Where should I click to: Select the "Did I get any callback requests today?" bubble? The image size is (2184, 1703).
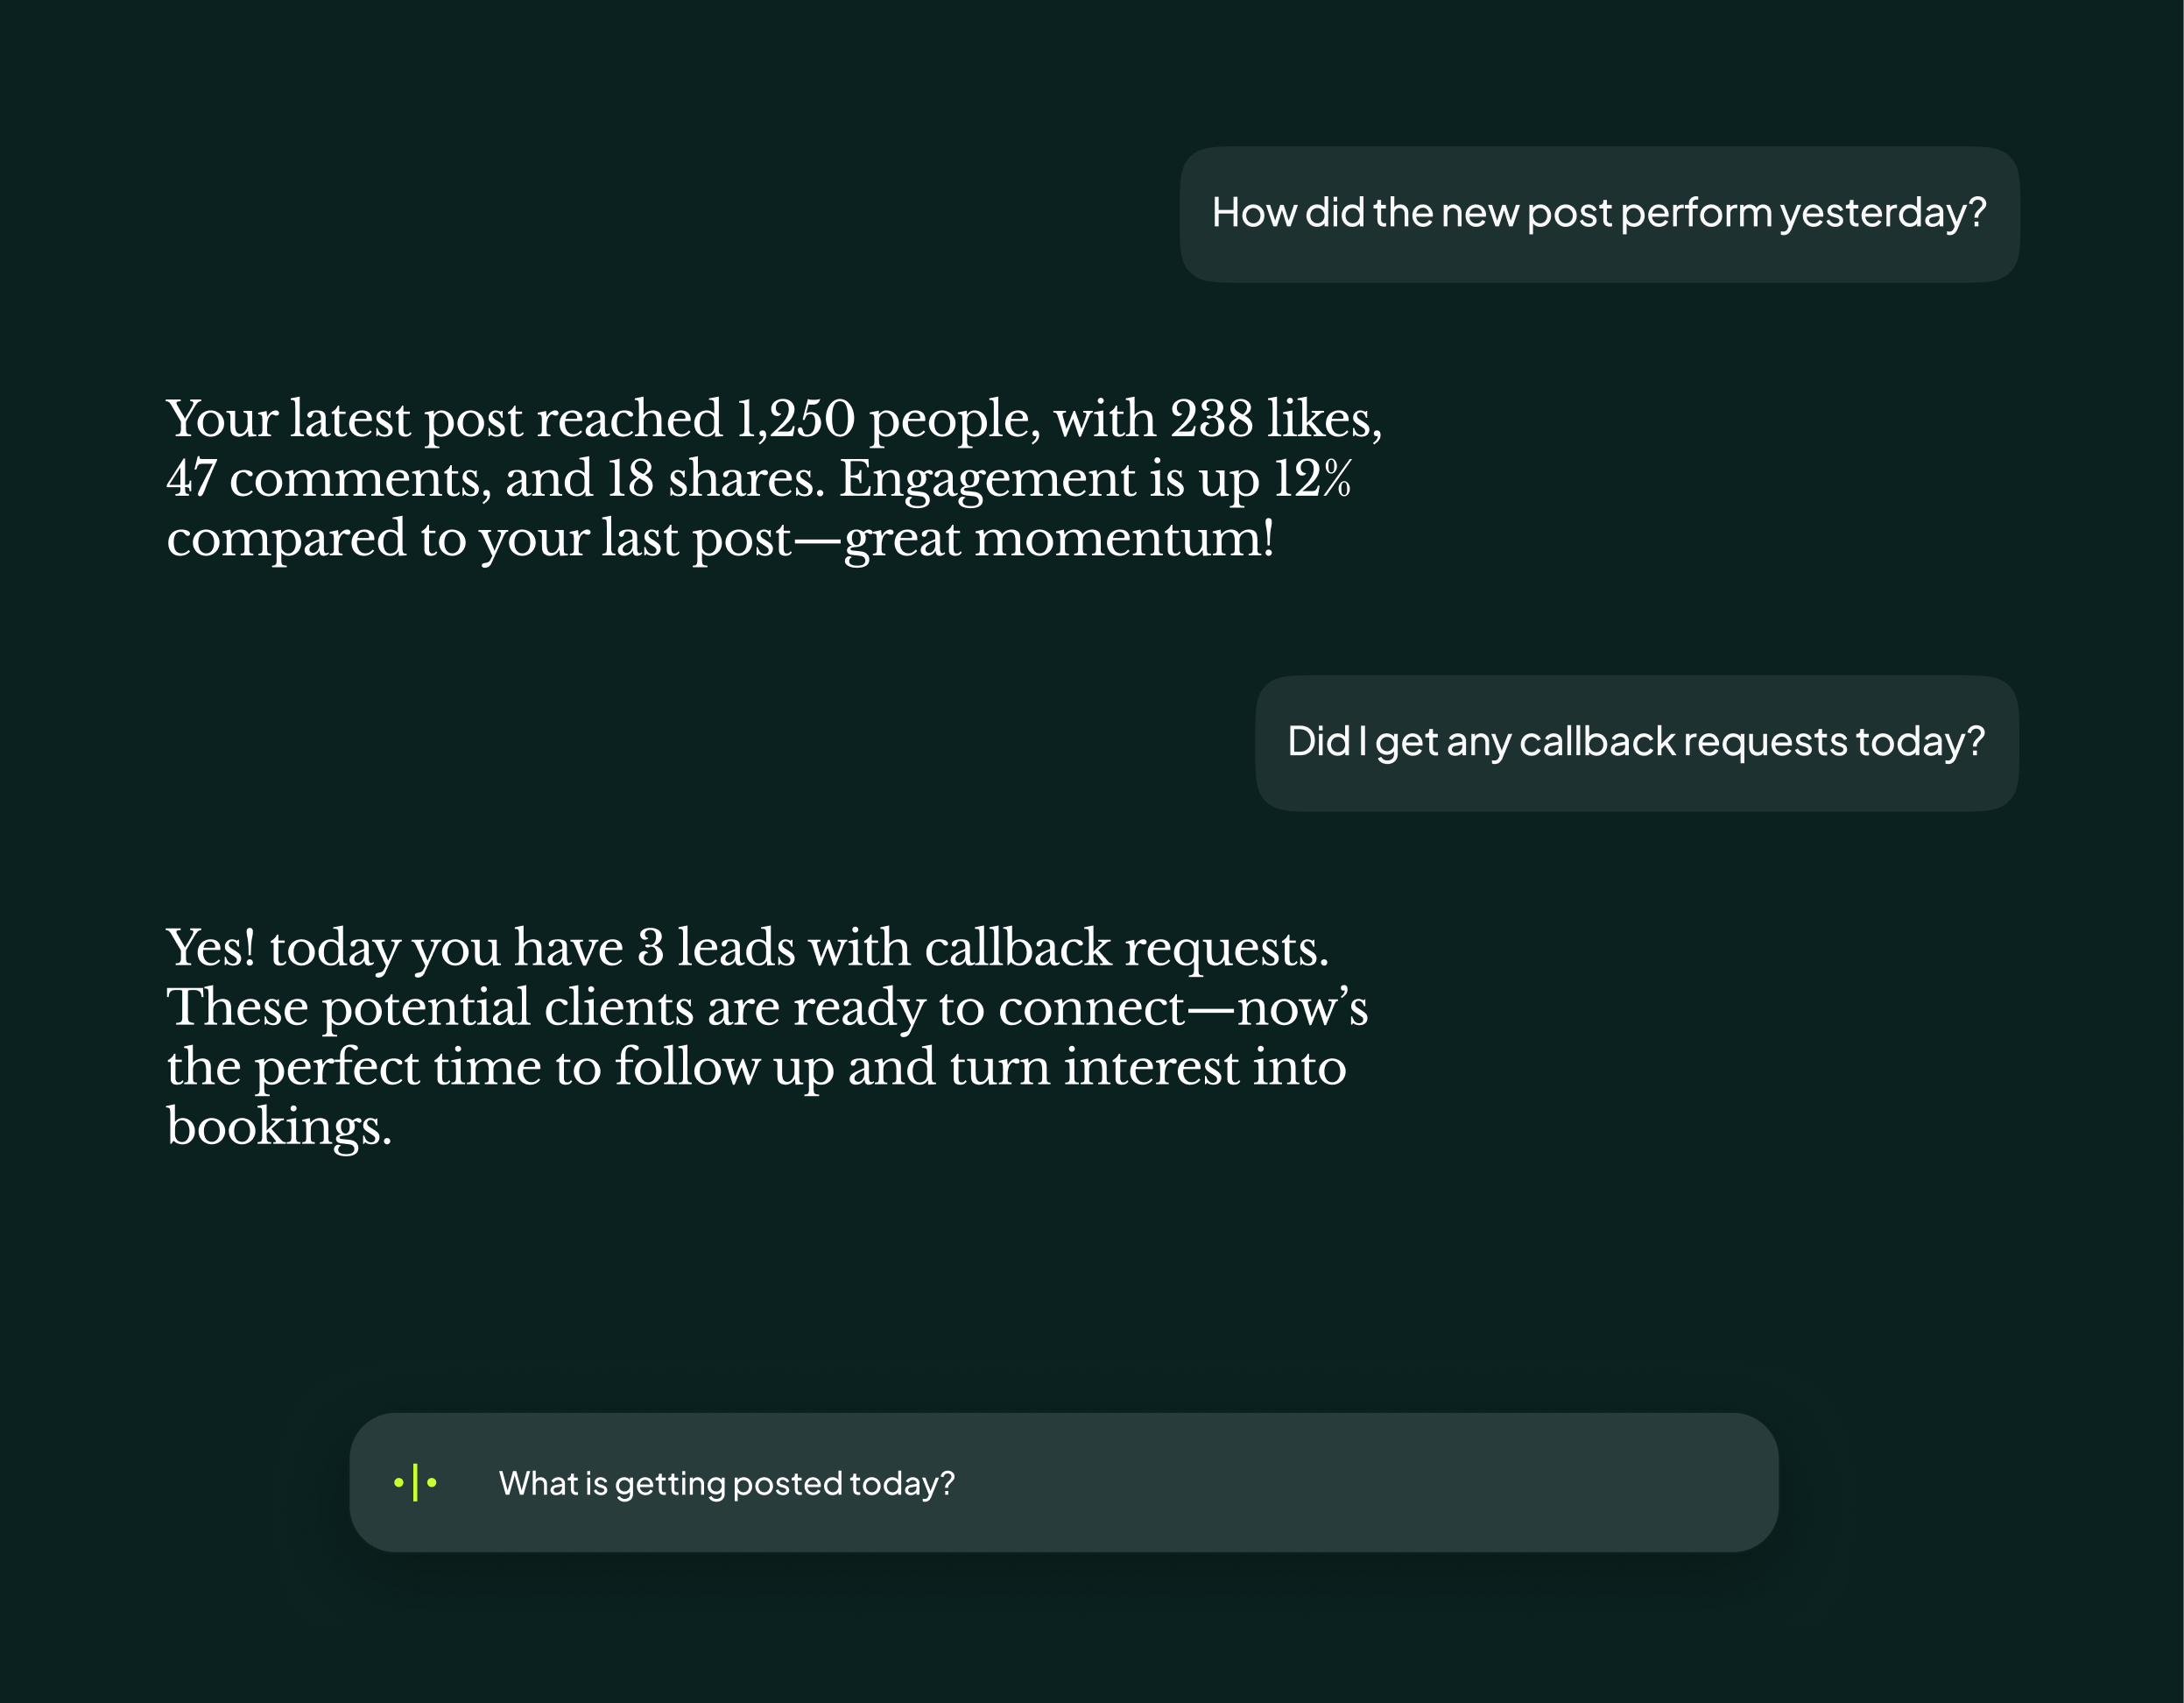[x=1635, y=743]
